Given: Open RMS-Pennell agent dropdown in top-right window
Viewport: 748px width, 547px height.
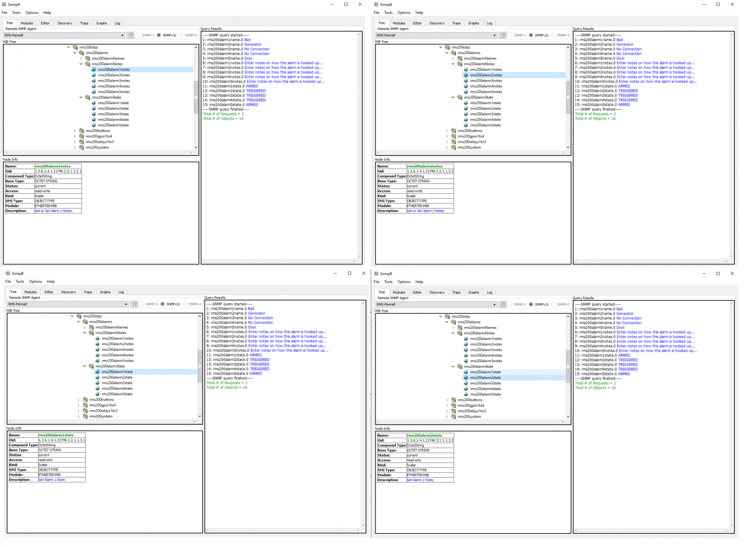Looking at the screenshot, I should (x=494, y=35).
